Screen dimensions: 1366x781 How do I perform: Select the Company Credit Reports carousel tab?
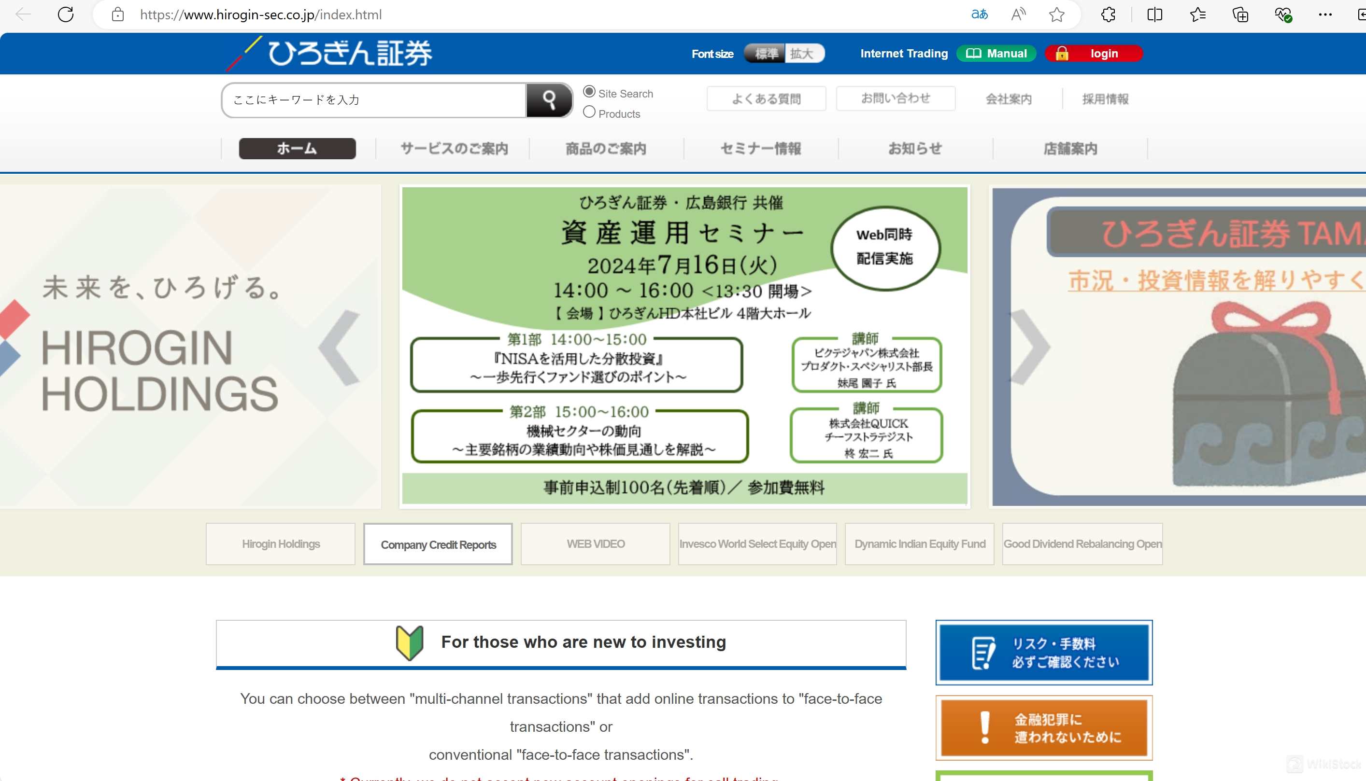coord(438,544)
